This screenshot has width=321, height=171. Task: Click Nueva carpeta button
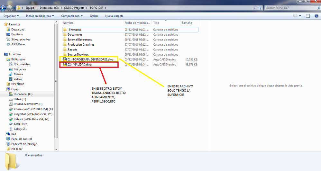(114, 16)
